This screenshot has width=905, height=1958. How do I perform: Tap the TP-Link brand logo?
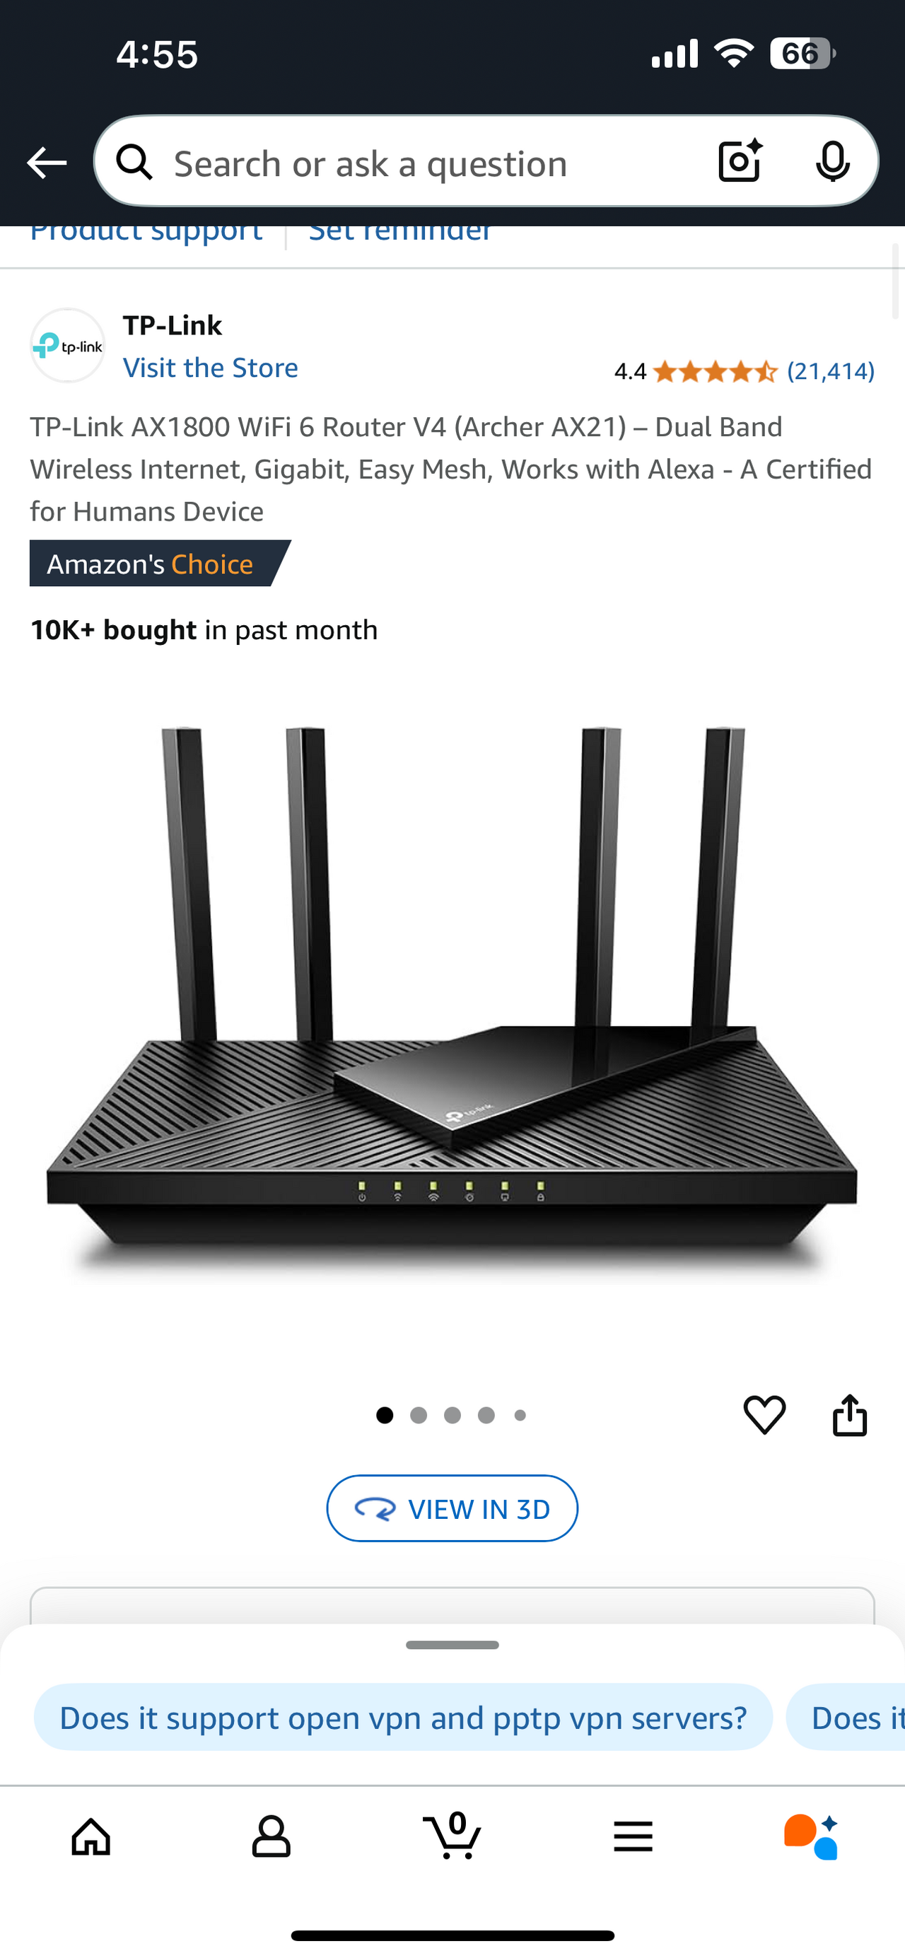tap(68, 346)
